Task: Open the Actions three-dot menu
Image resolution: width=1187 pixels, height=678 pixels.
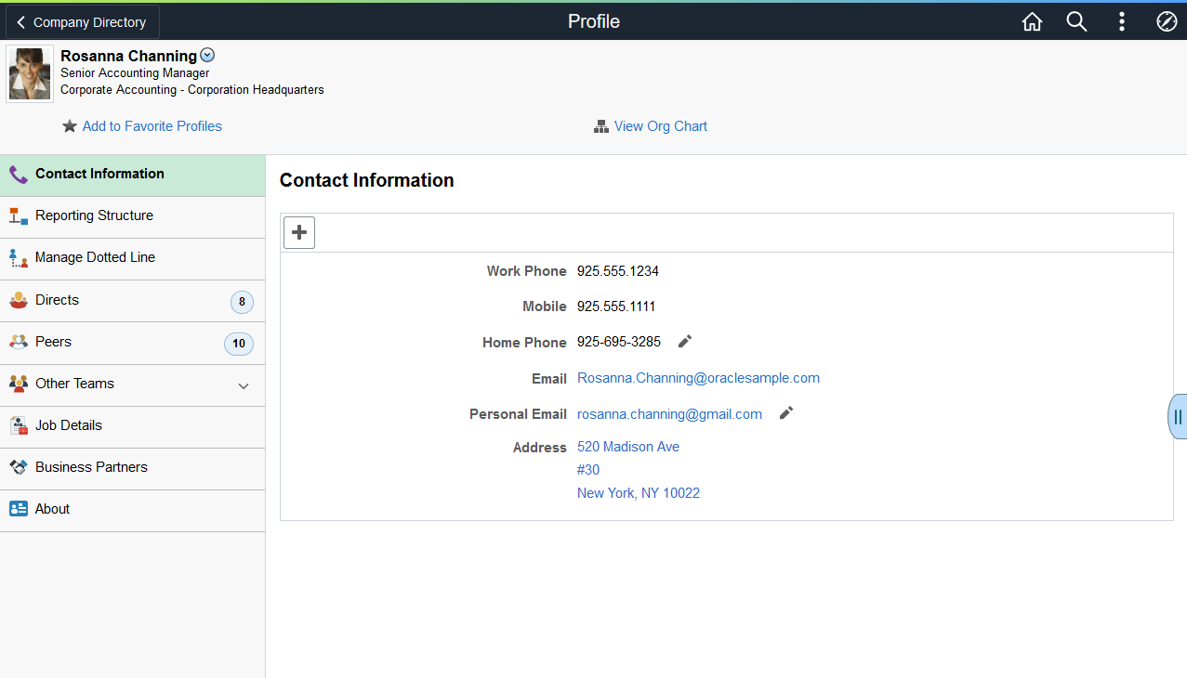Action: [1122, 21]
